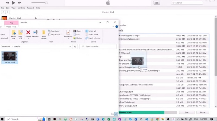Open the Windows Start button

coord(2,119)
